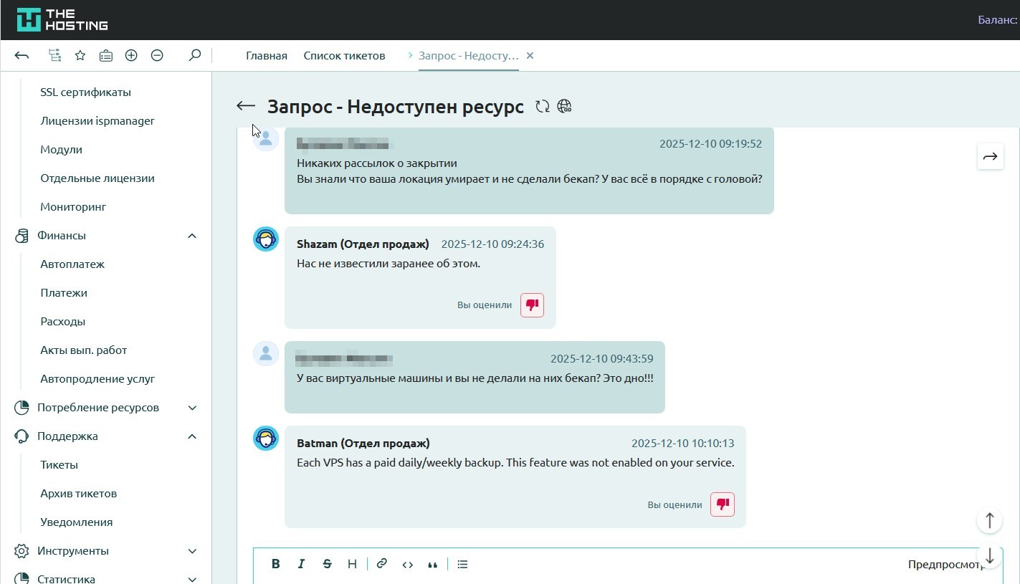
Task: Click Предпросмотр to preview the reply
Action: click(943, 564)
